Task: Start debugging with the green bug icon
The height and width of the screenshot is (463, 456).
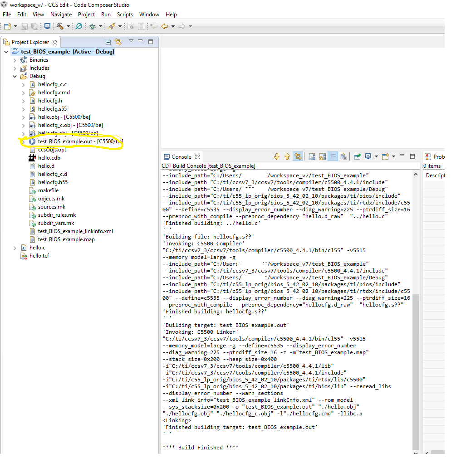Action: pyautogui.click(x=93, y=26)
